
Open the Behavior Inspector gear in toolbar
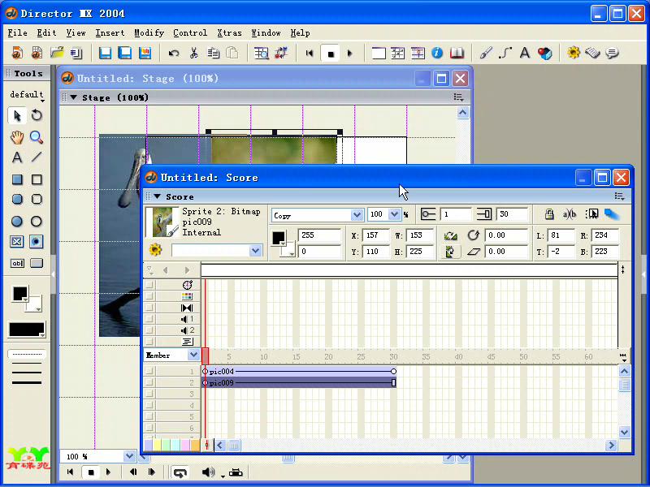point(574,53)
